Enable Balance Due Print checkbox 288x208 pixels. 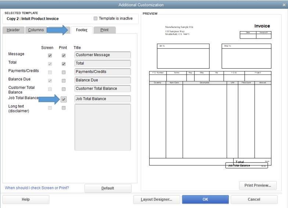[x=64, y=81]
